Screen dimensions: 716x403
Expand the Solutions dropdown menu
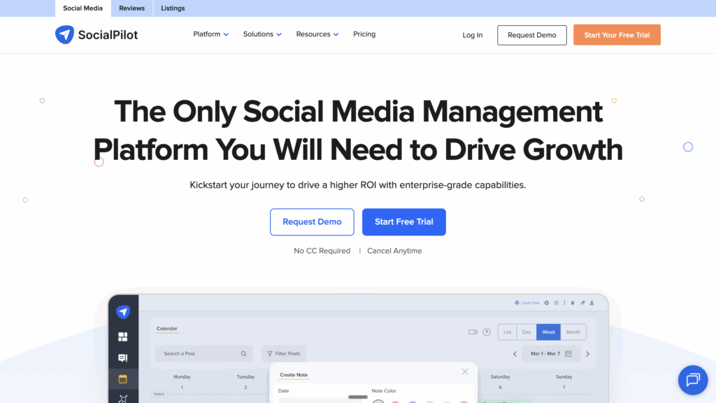pyautogui.click(x=262, y=34)
